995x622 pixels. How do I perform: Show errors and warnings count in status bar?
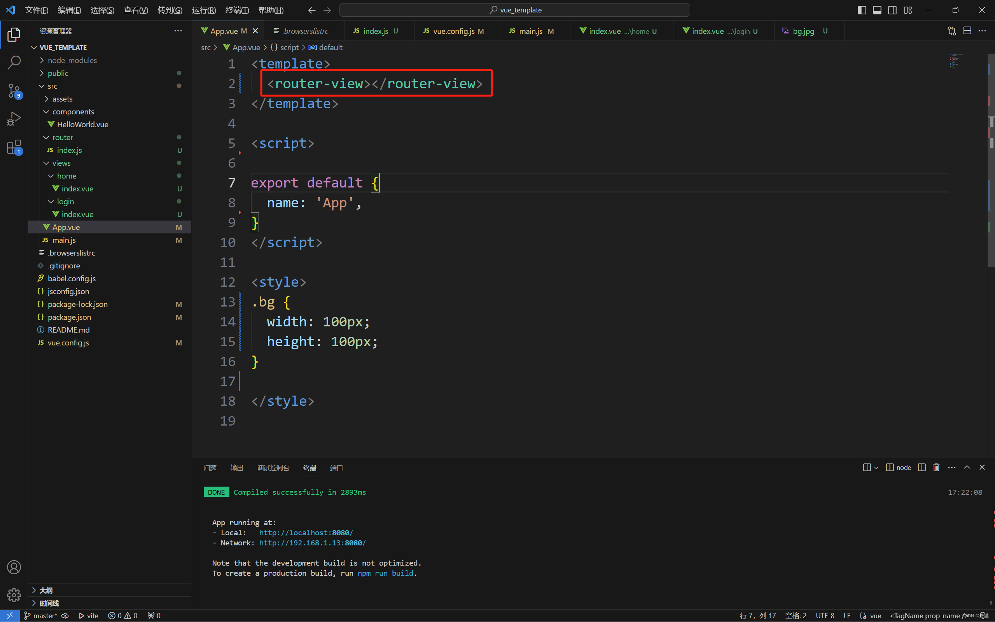[x=122, y=615]
